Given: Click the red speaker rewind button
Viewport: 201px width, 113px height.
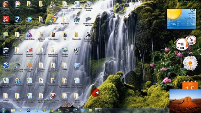Looking at the screenshot, I should [x=95, y=92].
